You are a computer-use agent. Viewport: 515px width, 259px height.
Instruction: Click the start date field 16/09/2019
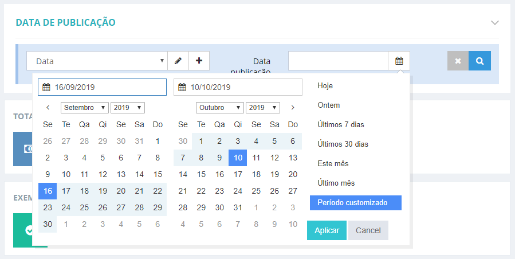[102, 88]
